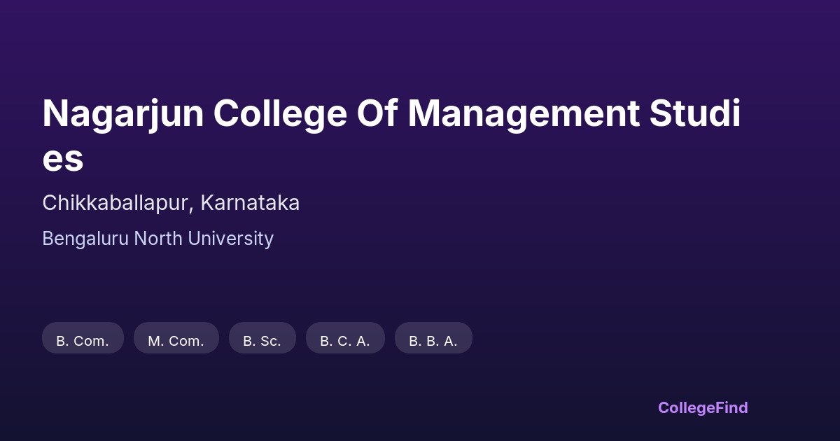Screen dimensions: 840x441
Task: Click the word Nagarjun in the heading
Action: pyautogui.click(x=122, y=113)
